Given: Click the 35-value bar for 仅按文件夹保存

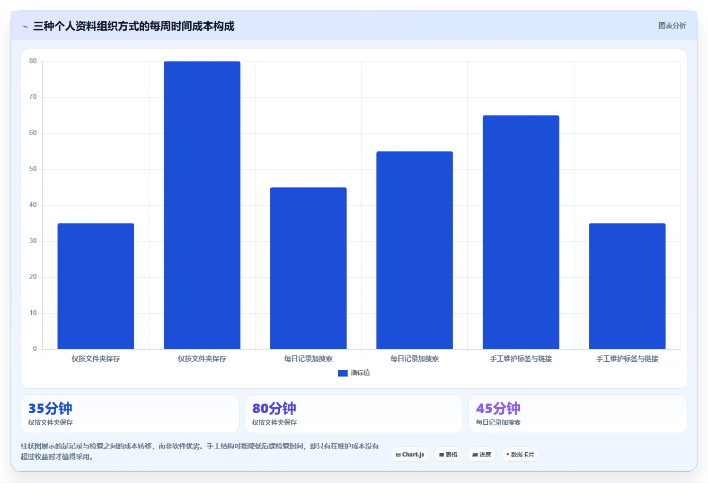Looking at the screenshot, I should click(x=96, y=286).
